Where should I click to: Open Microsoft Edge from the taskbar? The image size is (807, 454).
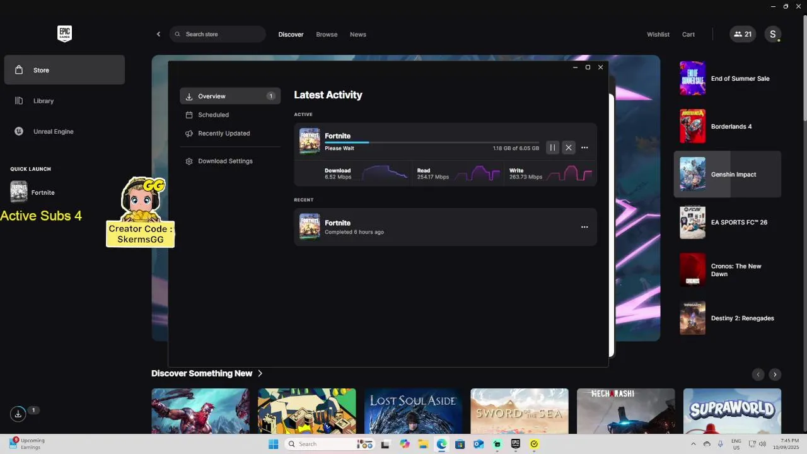[441, 444]
